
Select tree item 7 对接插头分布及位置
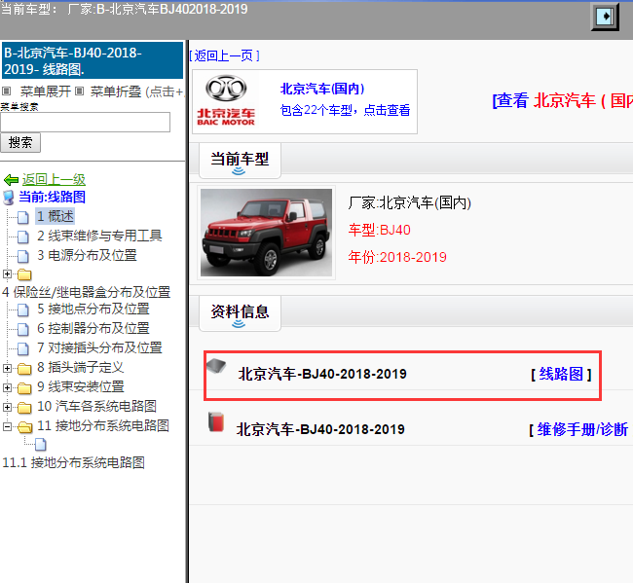(x=99, y=347)
